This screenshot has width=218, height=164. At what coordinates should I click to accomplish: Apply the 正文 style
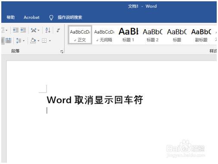tap(80, 35)
